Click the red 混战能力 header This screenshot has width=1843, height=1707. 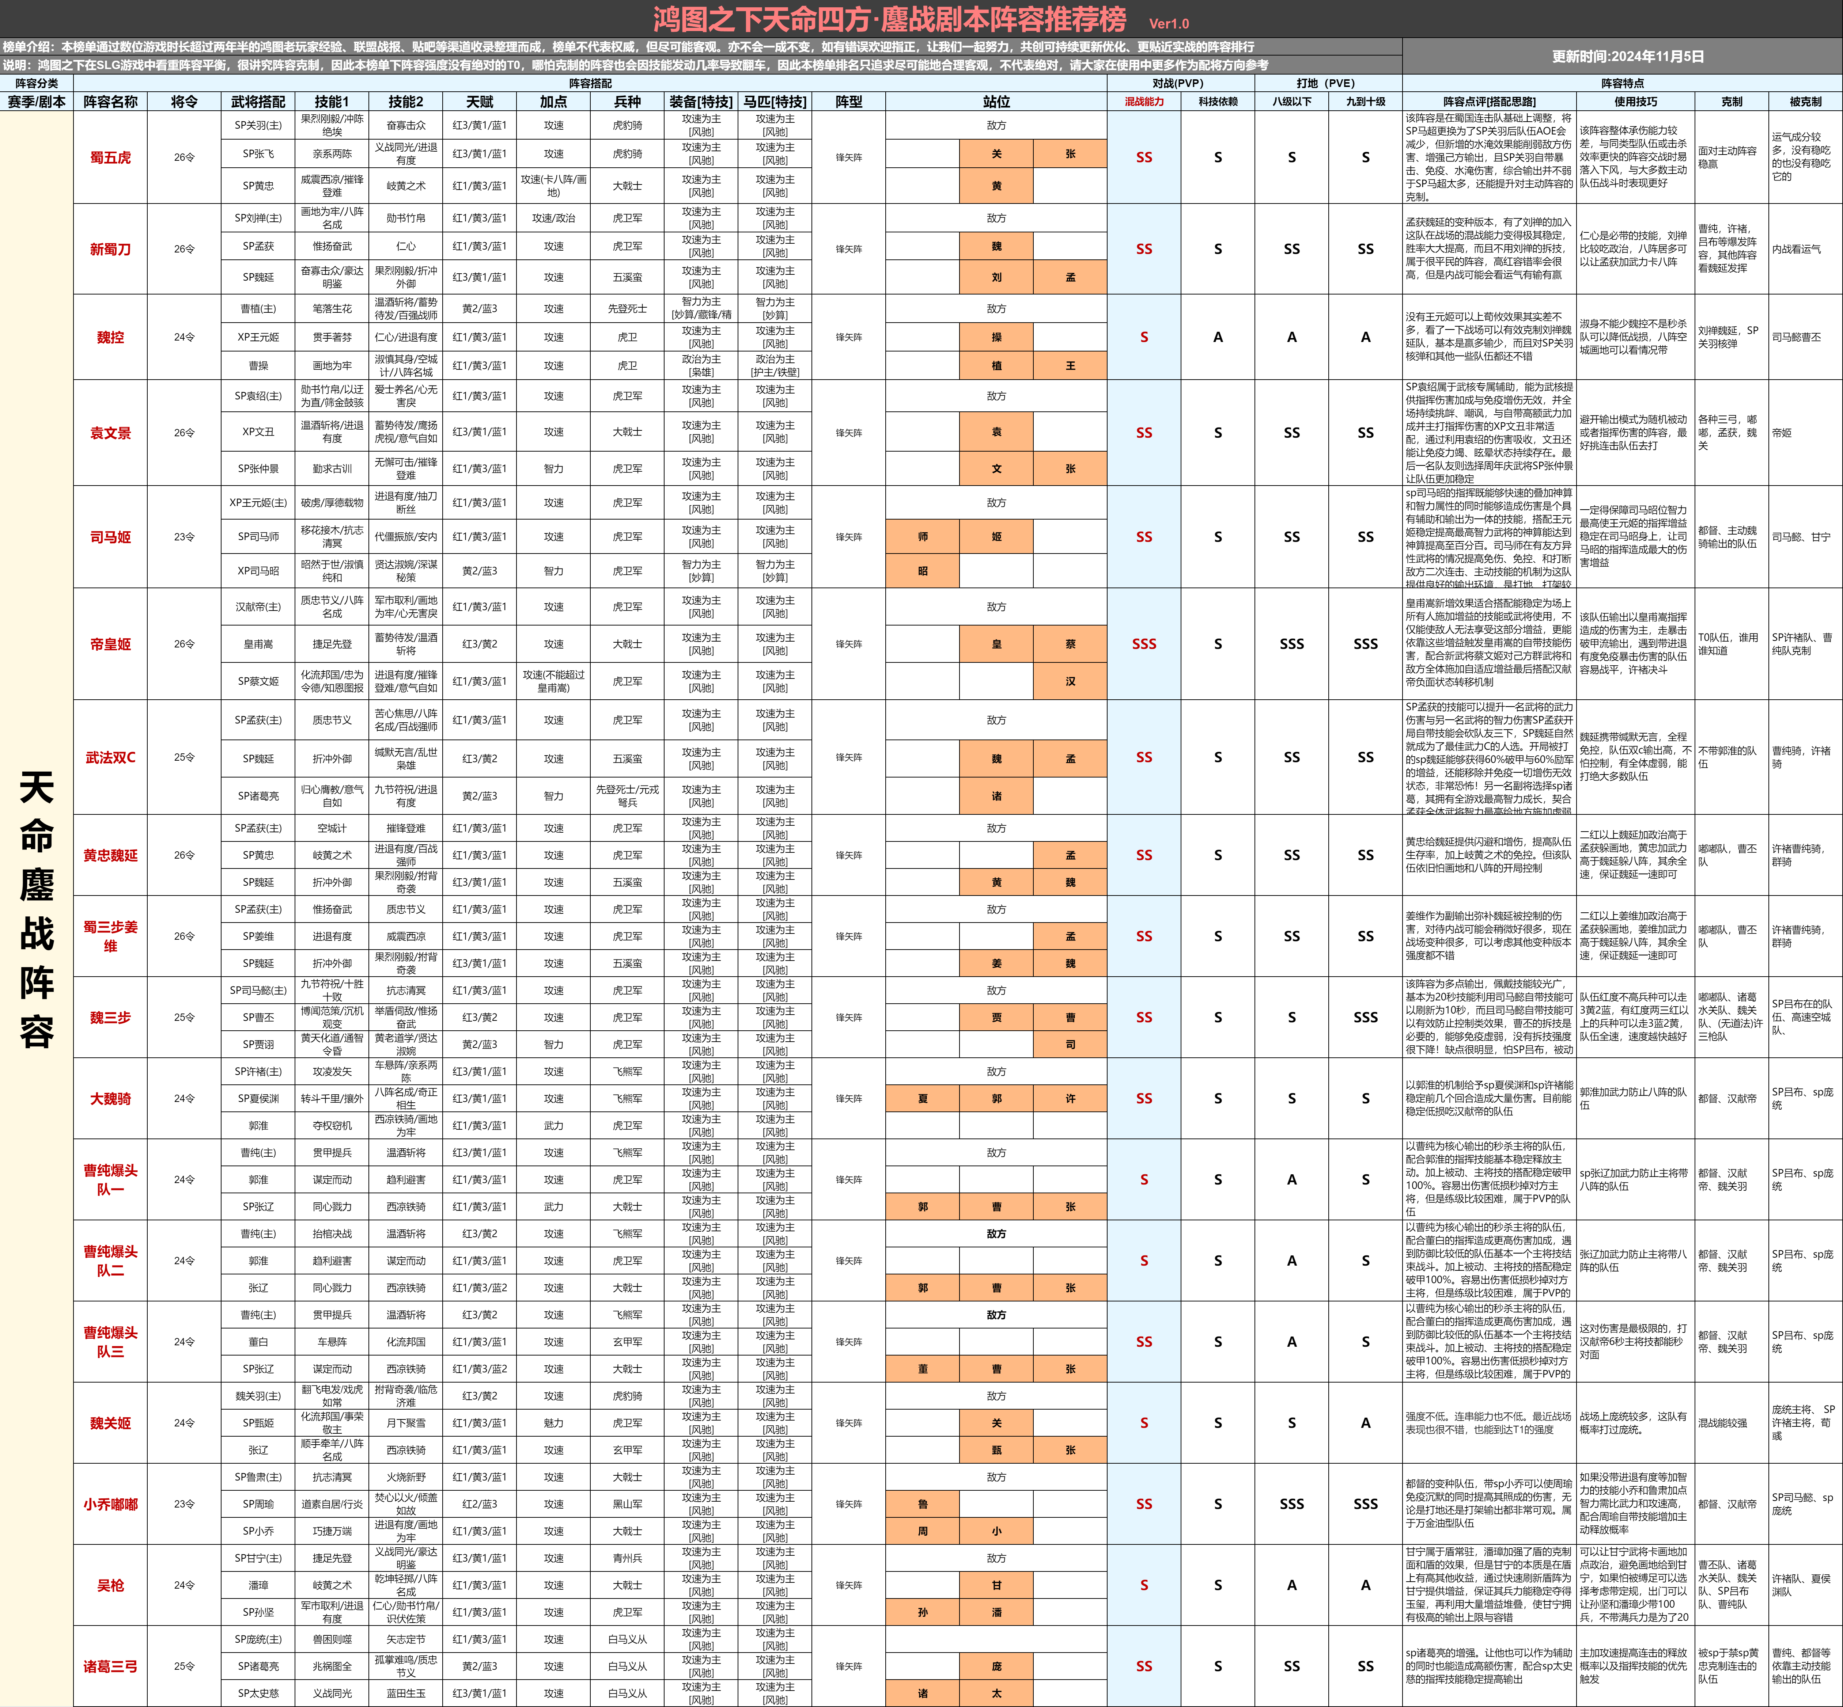coord(1144,102)
